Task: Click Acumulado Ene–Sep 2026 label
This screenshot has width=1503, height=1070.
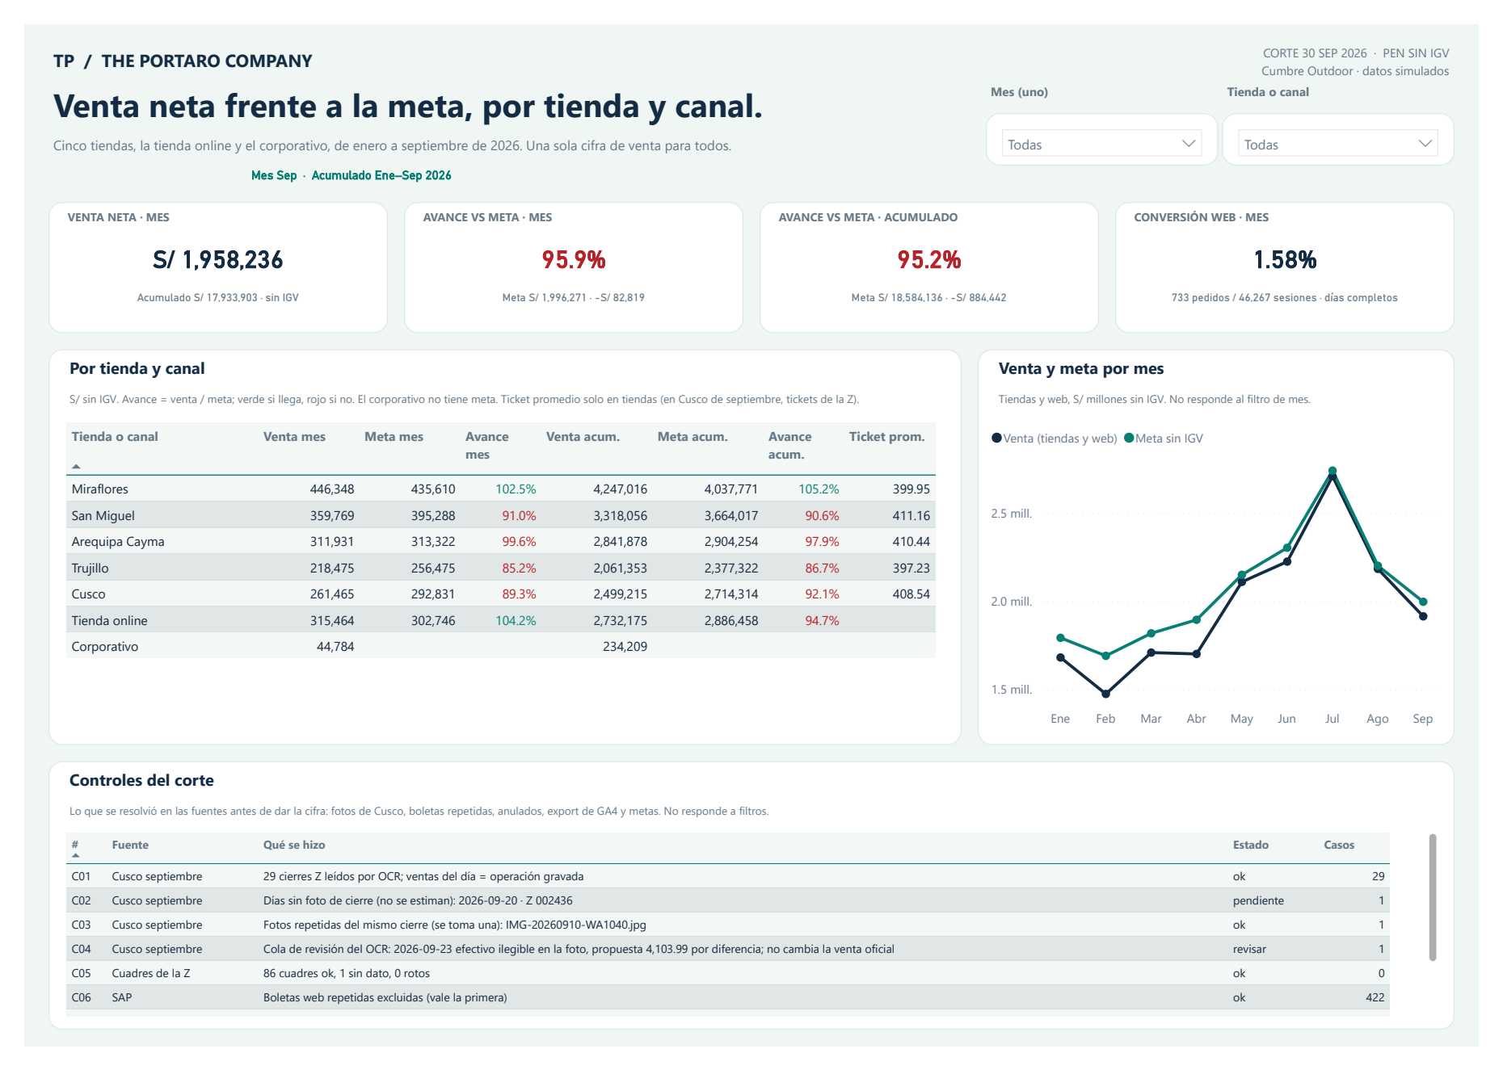Action: click(x=381, y=175)
